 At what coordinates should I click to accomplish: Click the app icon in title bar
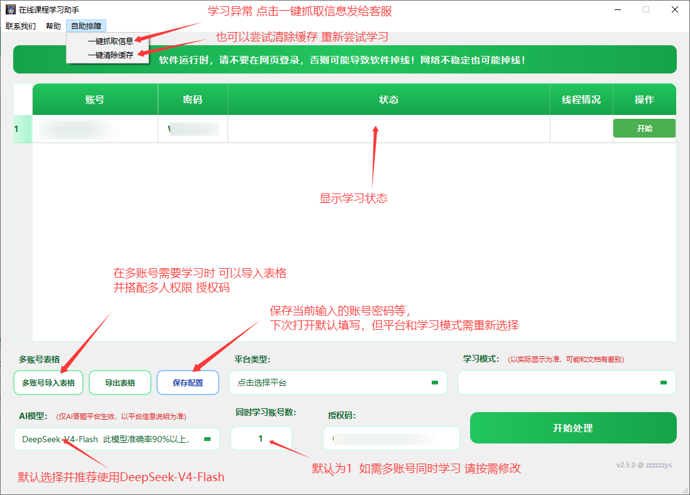point(11,9)
